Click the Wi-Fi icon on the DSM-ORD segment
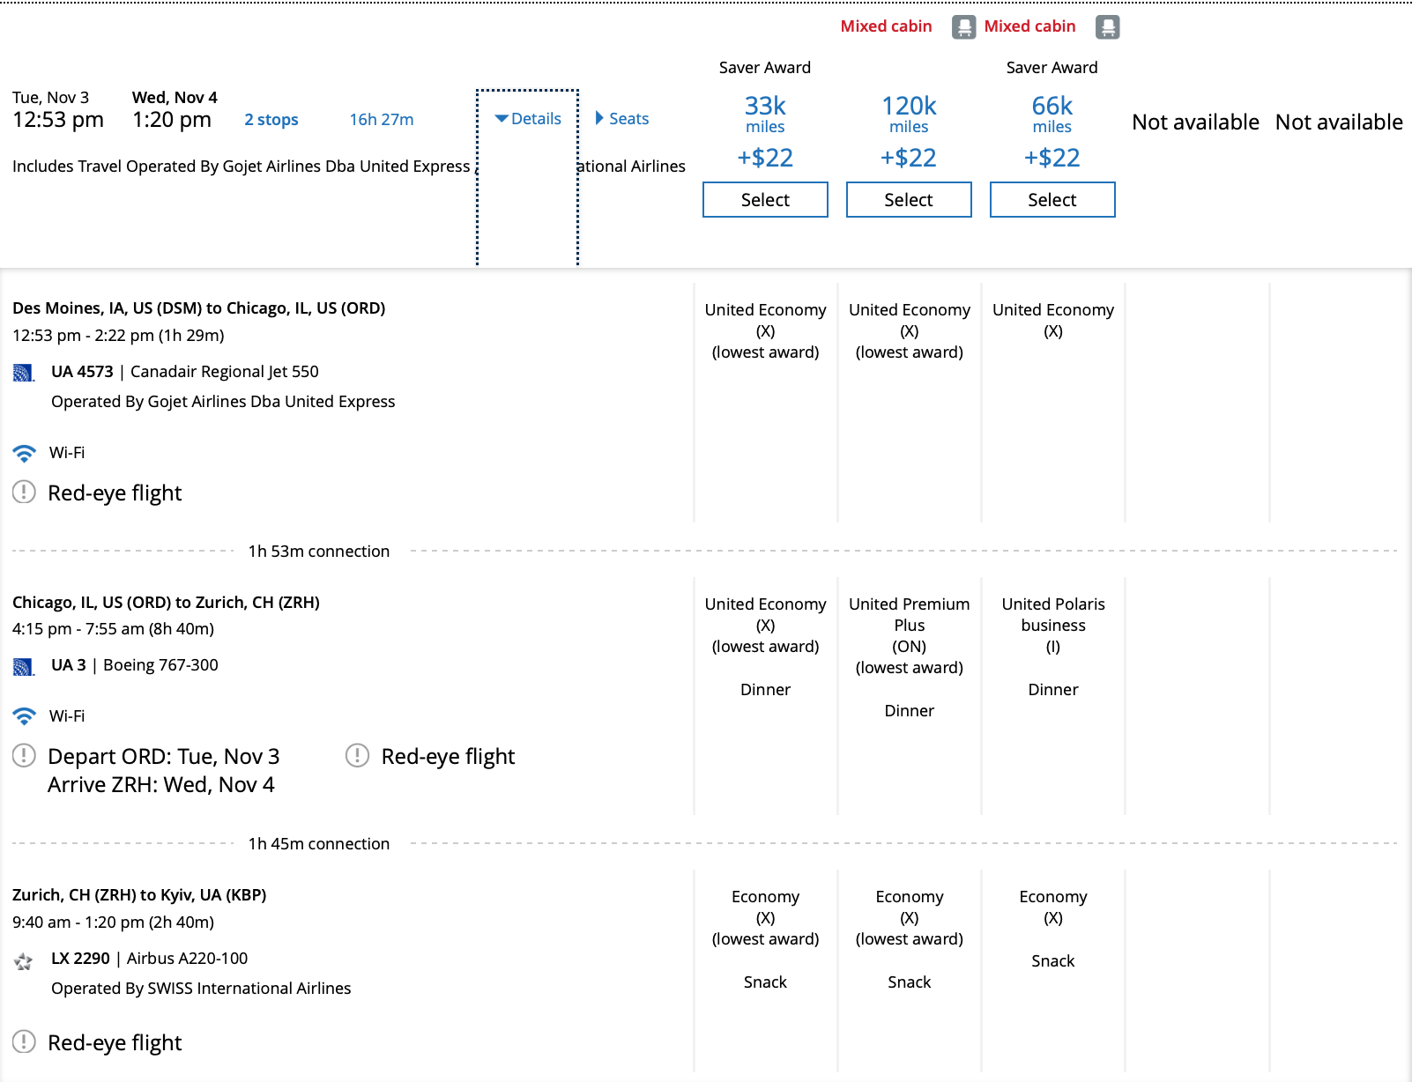The image size is (1412, 1082). (x=24, y=452)
